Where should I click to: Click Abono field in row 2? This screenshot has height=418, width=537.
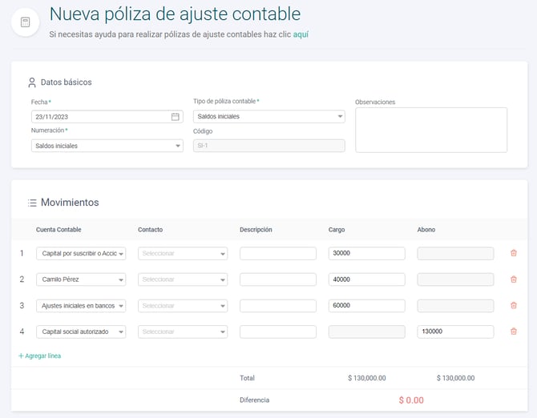tap(455, 279)
